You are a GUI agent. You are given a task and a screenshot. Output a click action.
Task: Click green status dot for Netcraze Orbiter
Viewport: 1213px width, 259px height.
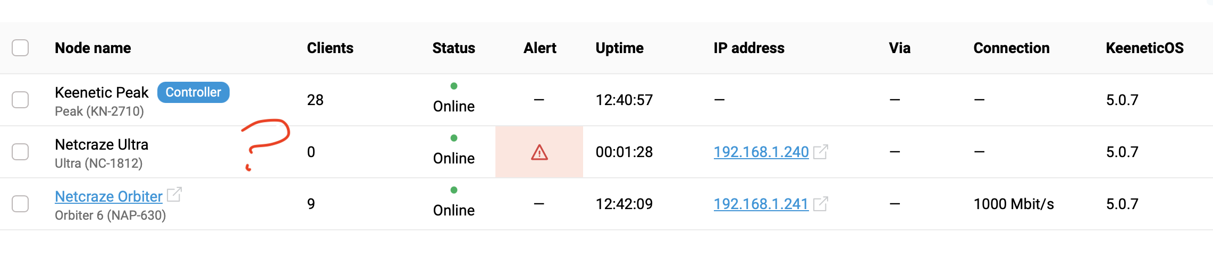454,190
